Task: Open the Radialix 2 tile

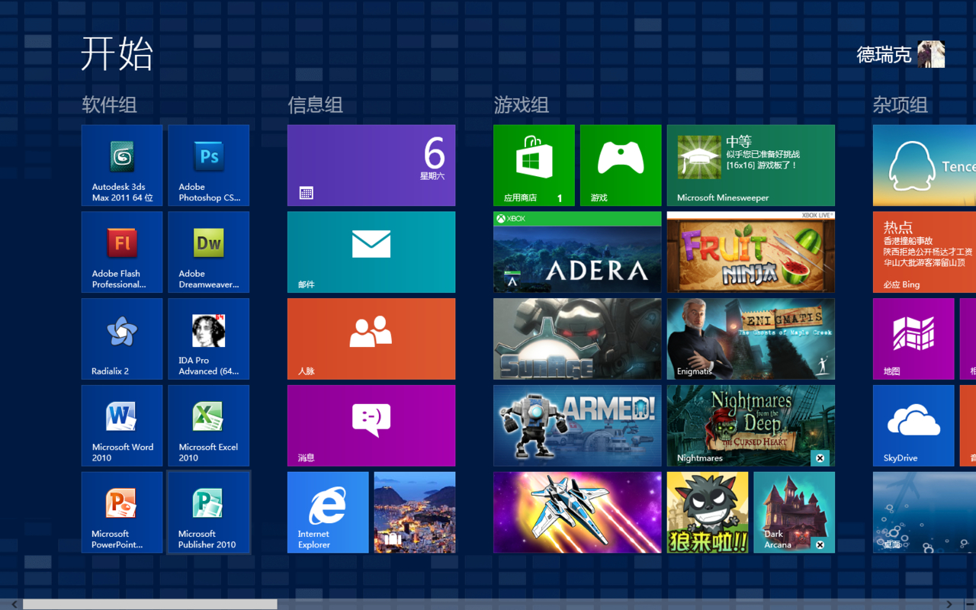Action: tap(122, 339)
